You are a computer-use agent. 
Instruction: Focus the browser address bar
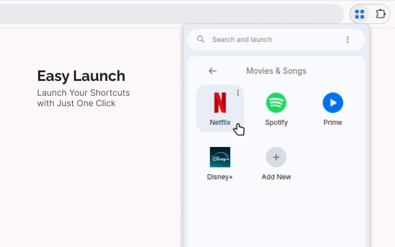[172, 14]
